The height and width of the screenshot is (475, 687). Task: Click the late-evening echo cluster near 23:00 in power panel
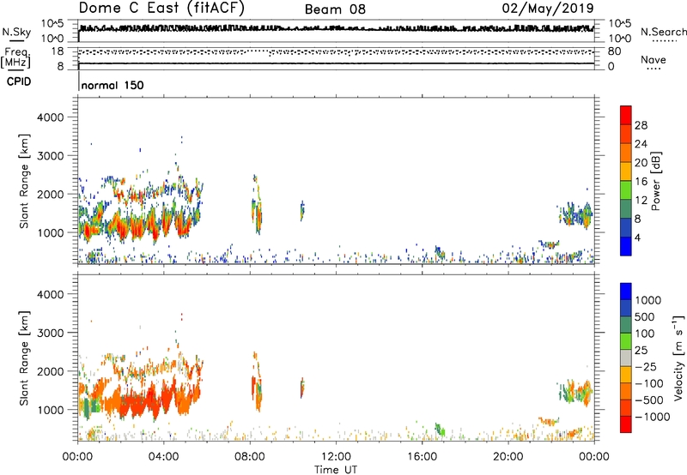coord(575,214)
